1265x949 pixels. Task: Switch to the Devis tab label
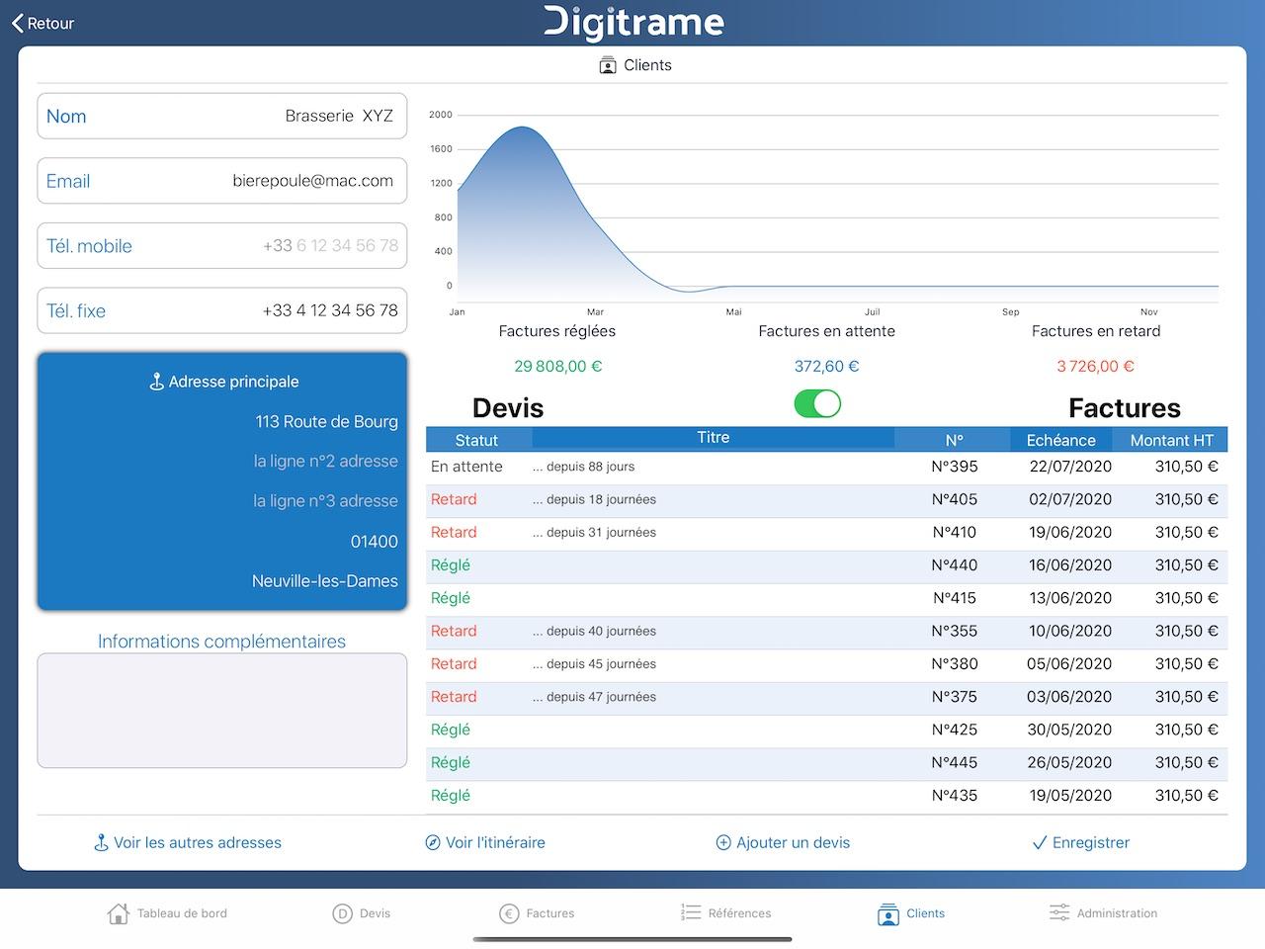pos(375,913)
